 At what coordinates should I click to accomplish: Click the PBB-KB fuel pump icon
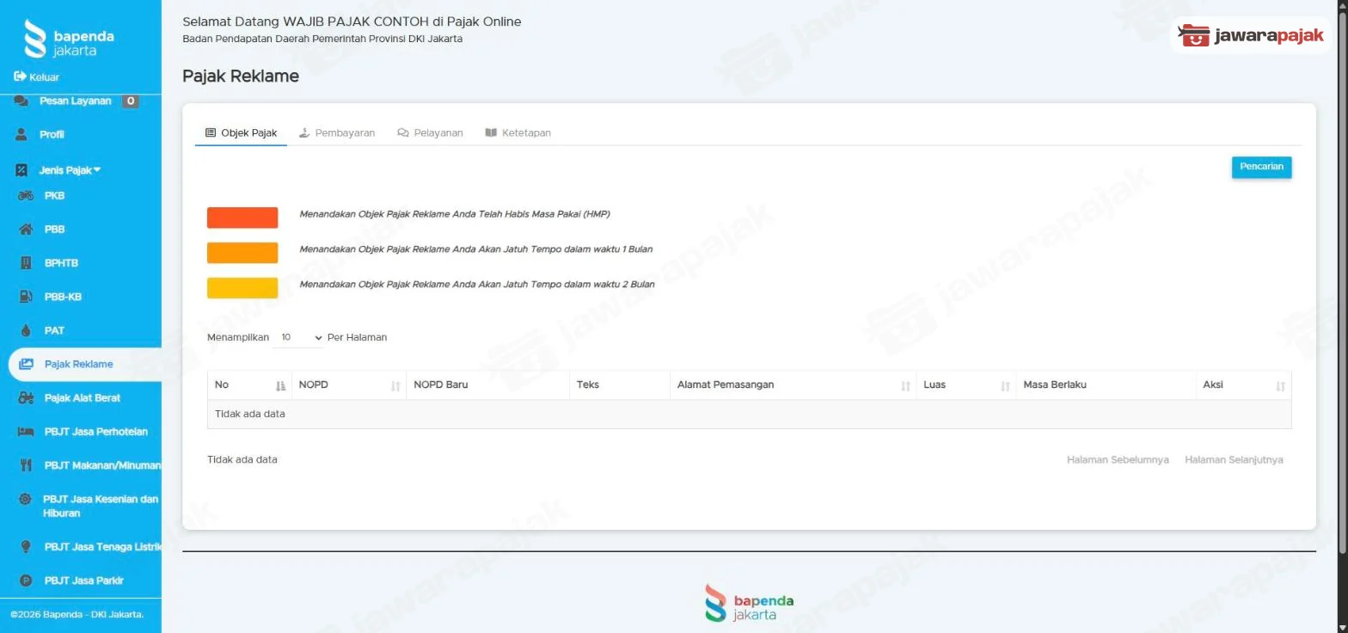tap(26, 297)
